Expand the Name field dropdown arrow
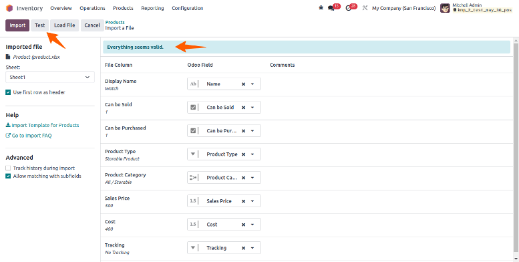Screen dimensions: 519x262 [252, 84]
